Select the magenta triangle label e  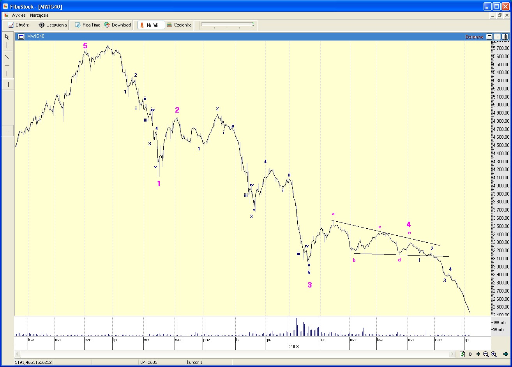(x=410, y=233)
